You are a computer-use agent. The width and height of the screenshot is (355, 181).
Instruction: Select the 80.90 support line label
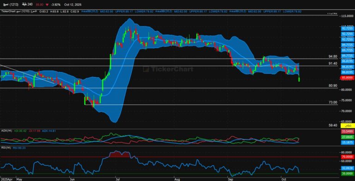[x=333, y=85]
